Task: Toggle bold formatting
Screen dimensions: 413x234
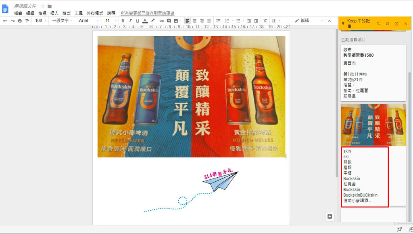Action: (123, 21)
